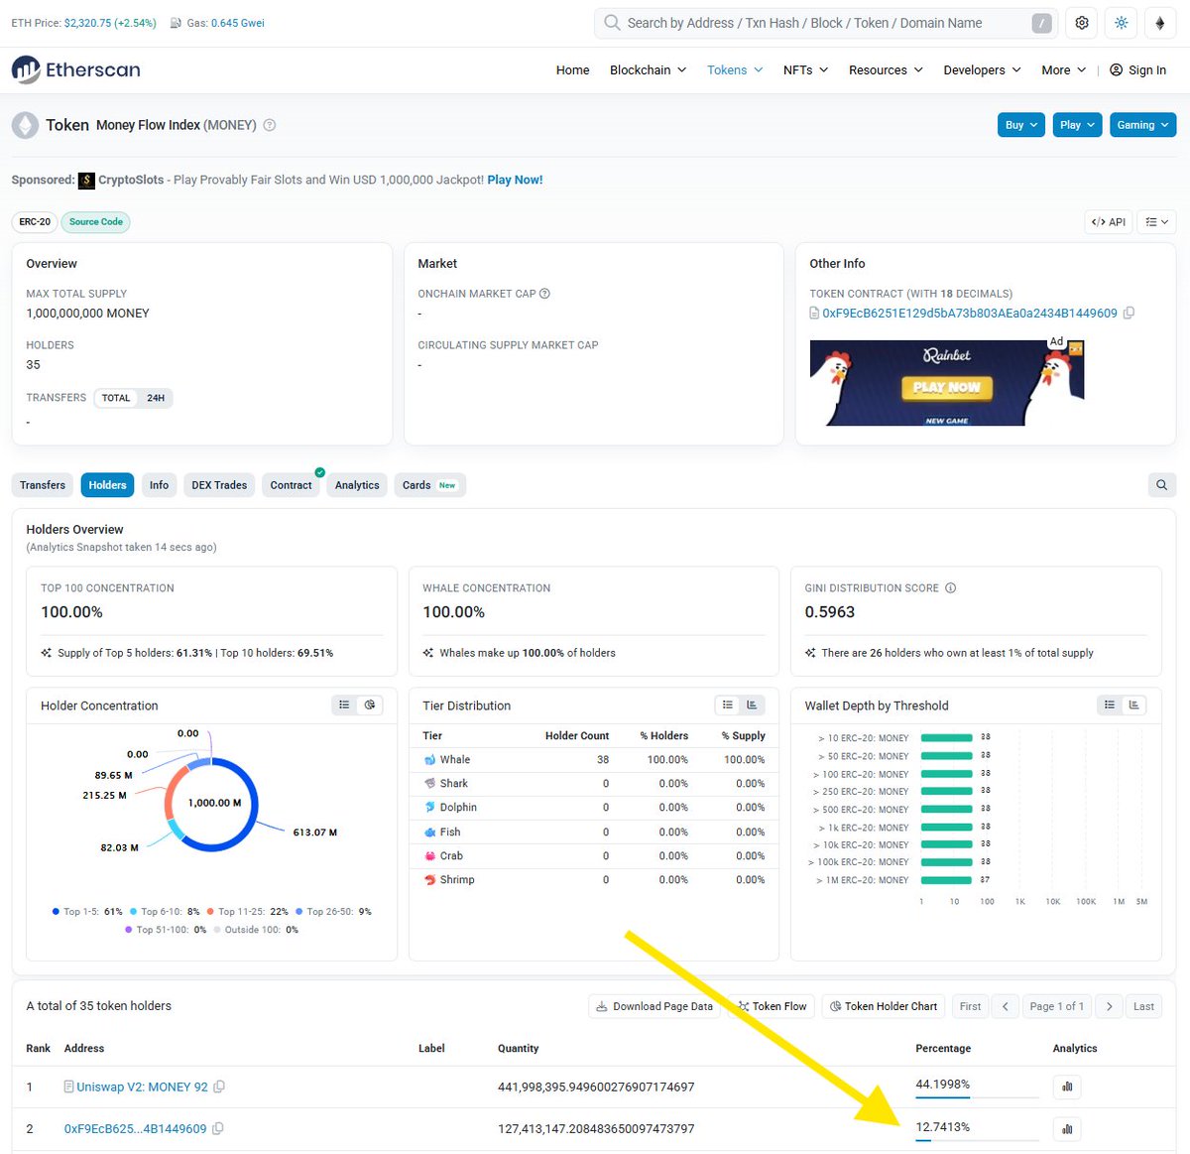Open the list options dropdown next to API
The height and width of the screenshot is (1154, 1190).
(1157, 222)
